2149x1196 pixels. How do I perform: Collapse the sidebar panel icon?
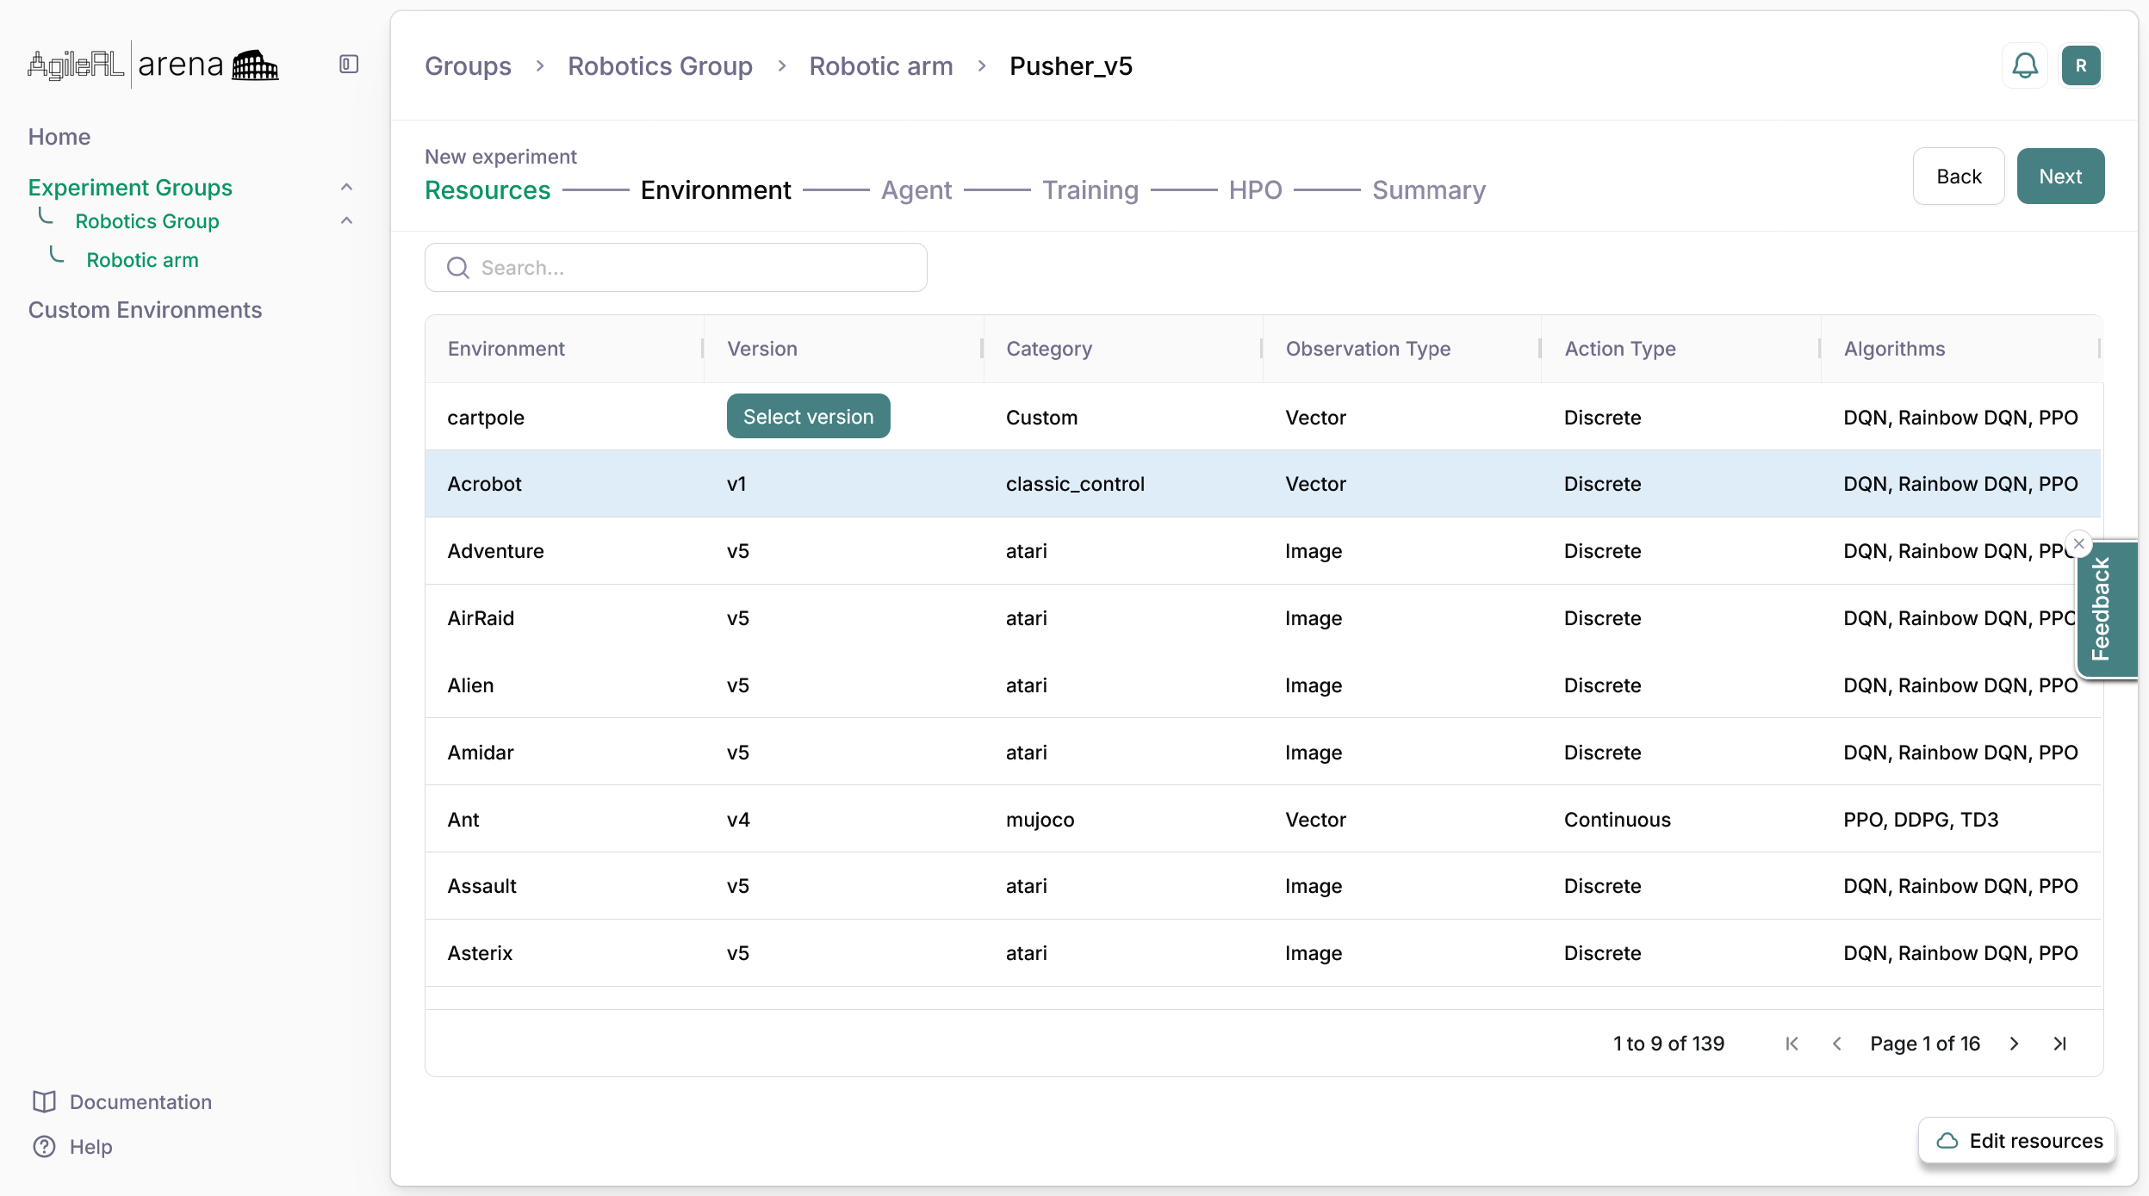(349, 65)
